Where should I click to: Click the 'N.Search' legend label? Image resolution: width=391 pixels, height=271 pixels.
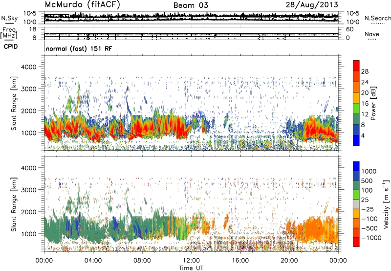(x=377, y=18)
